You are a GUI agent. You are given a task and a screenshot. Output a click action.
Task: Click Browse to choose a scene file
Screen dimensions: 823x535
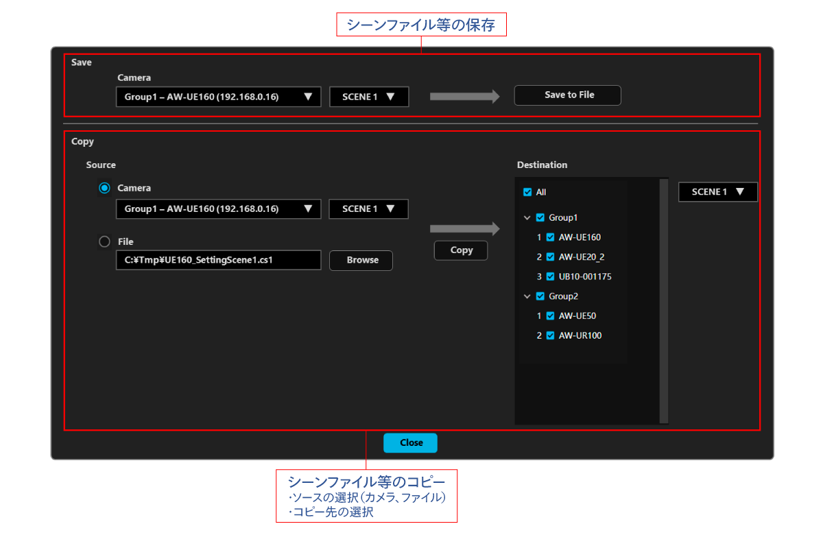click(x=361, y=261)
